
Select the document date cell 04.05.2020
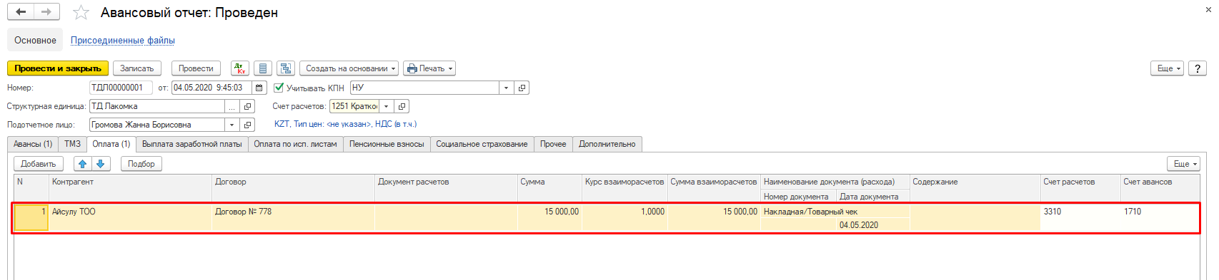pyautogui.click(x=873, y=225)
